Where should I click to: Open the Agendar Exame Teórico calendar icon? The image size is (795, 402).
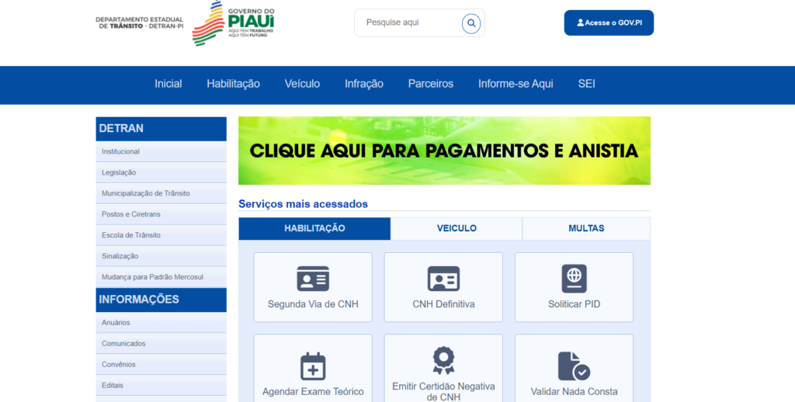(313, 366)
